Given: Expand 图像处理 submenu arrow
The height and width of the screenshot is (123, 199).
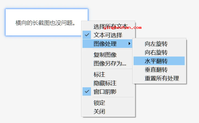Looking at the screenshot, I should point(129,43).
